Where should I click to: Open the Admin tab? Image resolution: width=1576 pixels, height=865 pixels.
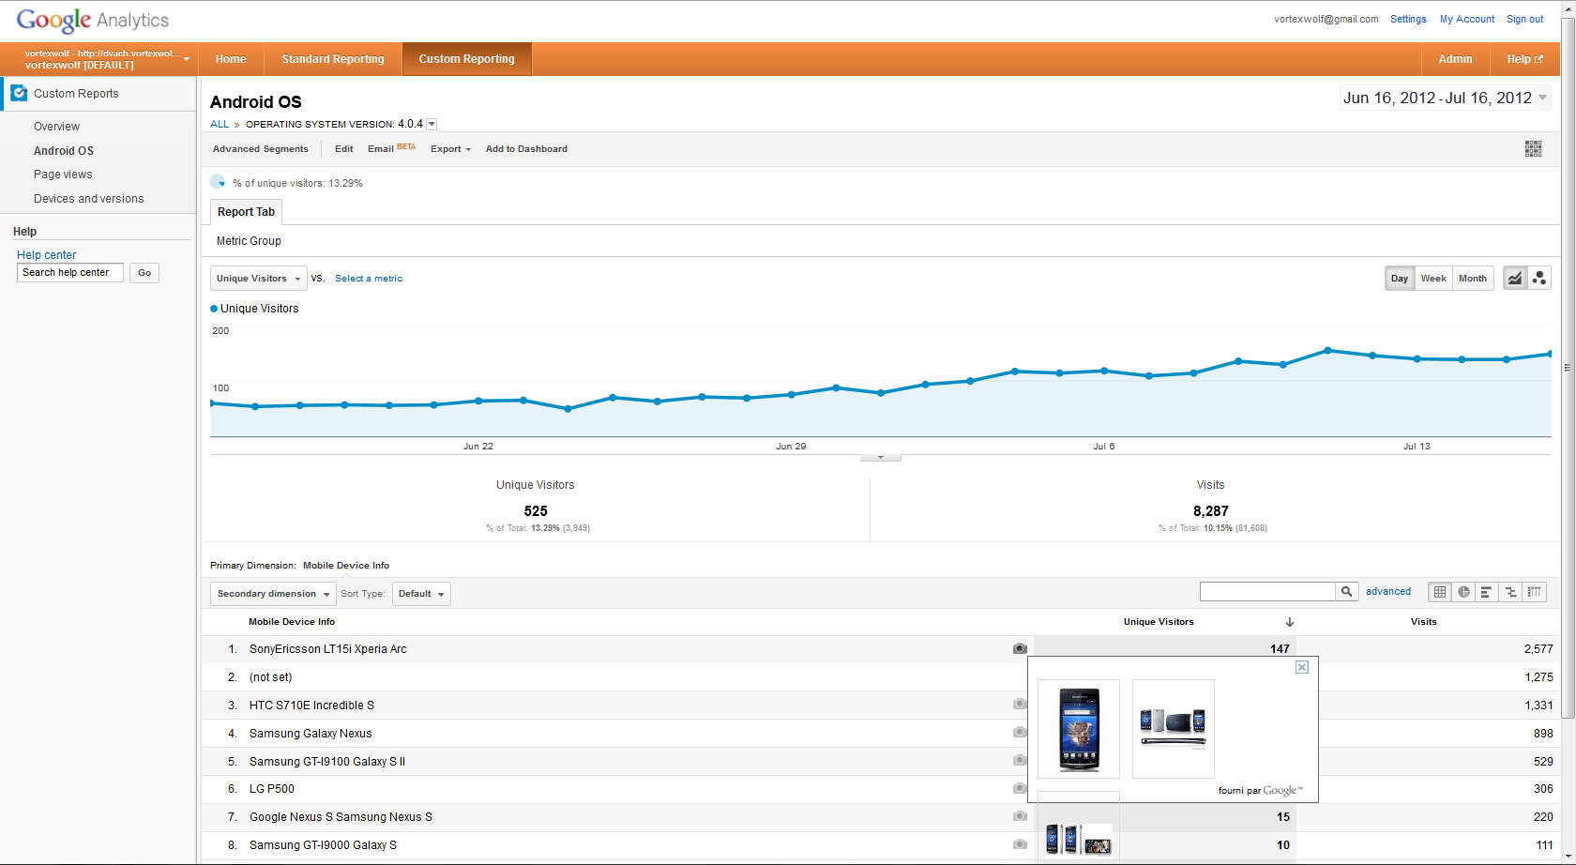coord(1455,59)
